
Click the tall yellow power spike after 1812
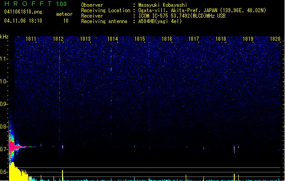tap(63, 176)
